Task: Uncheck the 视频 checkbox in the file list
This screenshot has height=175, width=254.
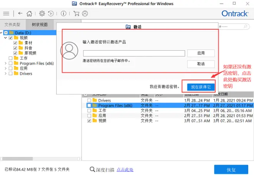Action: point(89,121)
